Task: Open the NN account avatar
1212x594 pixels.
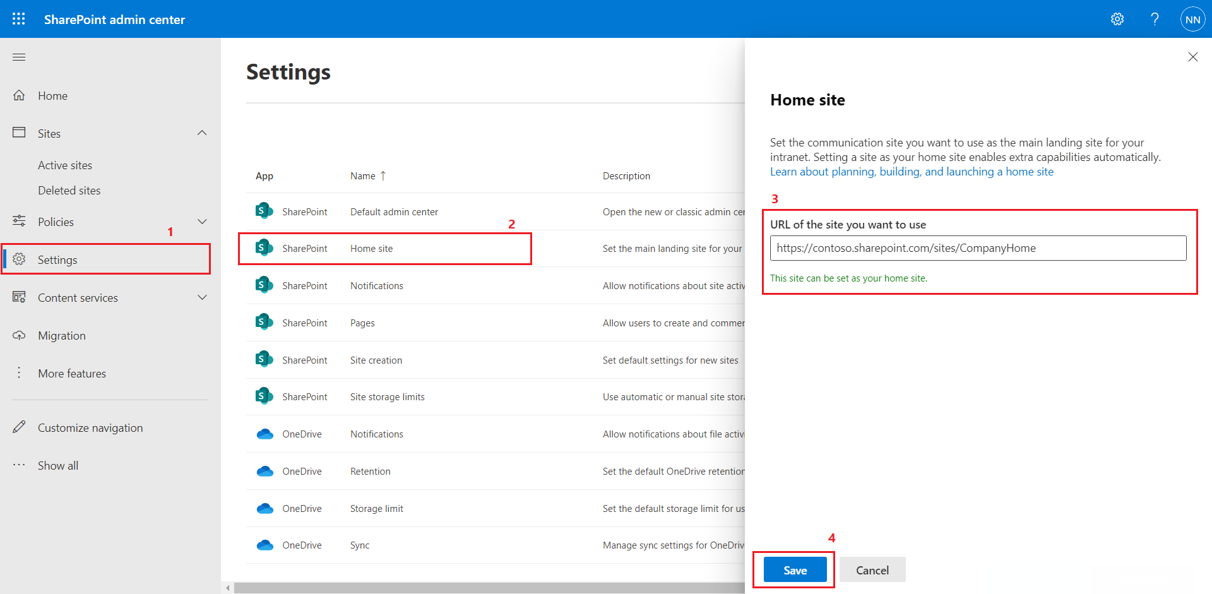Action: pos(1192,20)
